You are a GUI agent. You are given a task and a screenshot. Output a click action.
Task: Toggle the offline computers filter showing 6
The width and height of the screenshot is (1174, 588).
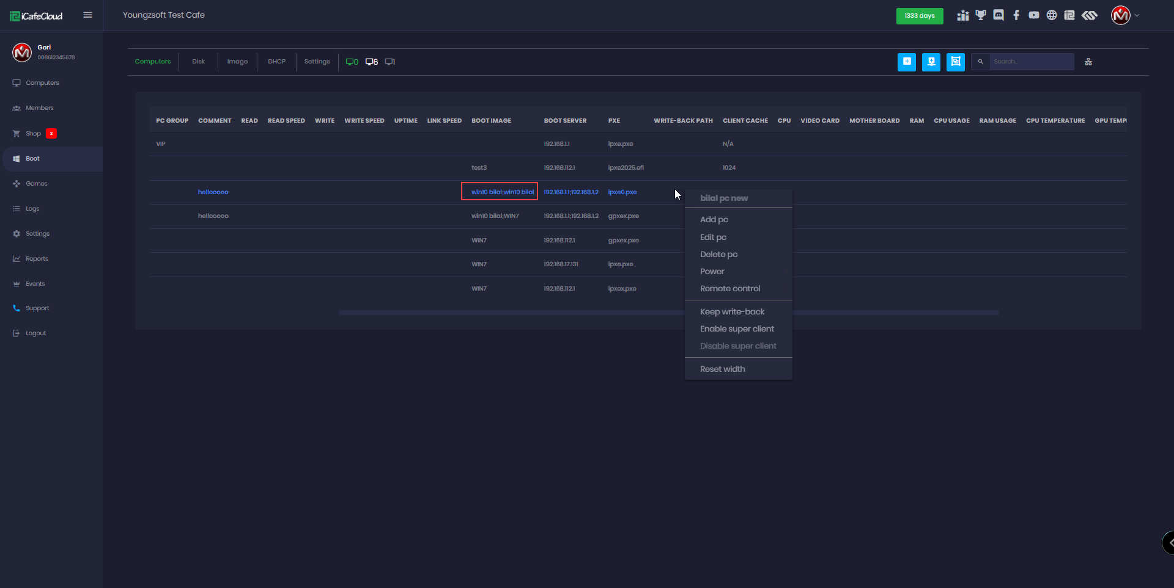pyautogui.click(x=371, y=61)
